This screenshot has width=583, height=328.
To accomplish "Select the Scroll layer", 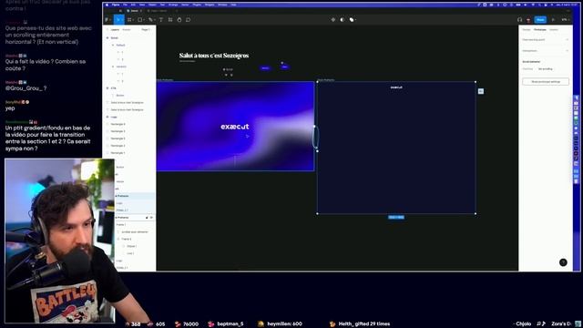I will click(x=114, y=38).
